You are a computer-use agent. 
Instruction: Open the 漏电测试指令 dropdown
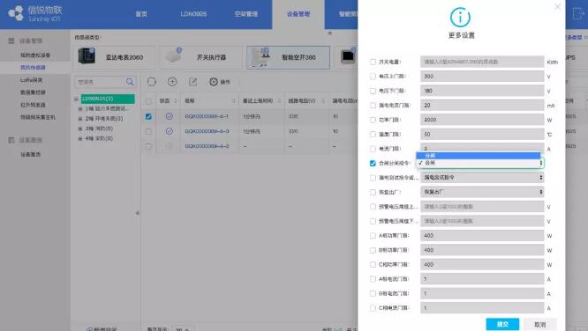tap(482, 177)
